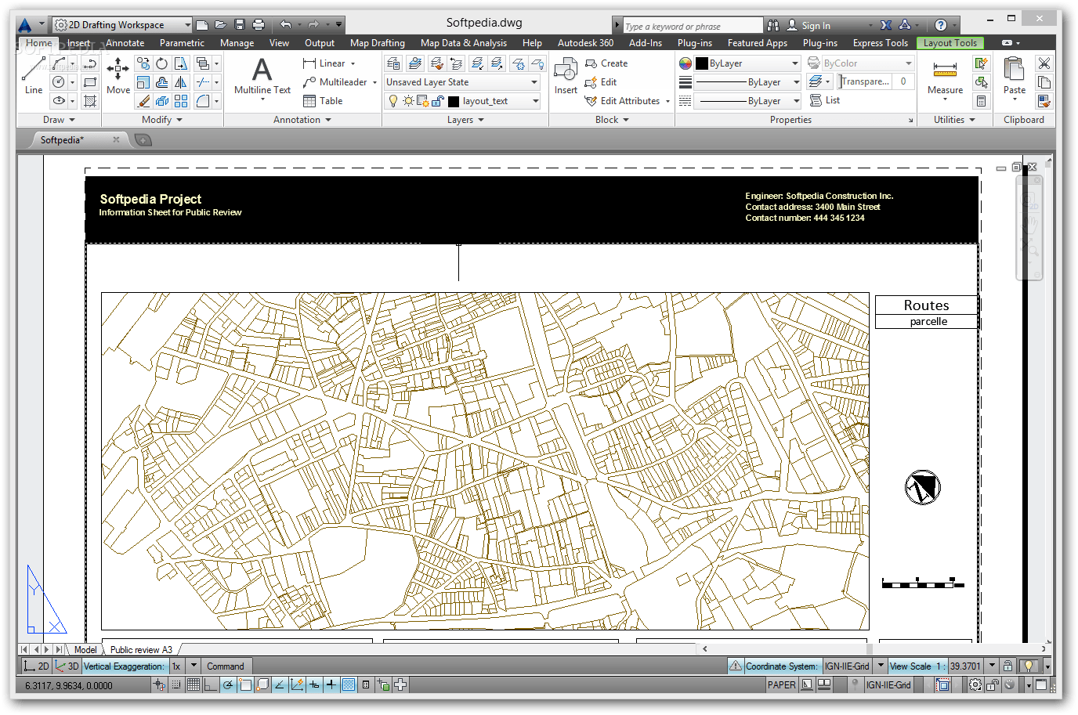
Task: Open the ByLayer color swatch selector
Action: pyautogui.click(x=747, y=63)
